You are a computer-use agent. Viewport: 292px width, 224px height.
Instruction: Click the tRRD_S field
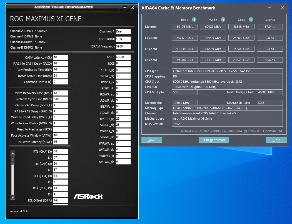point(61,111)
